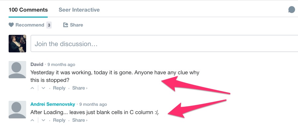Open Andrei Semenovsky's profile name link
Image resolution: width=298 pixels, height=129 pixels.
[x=53, y=104]
